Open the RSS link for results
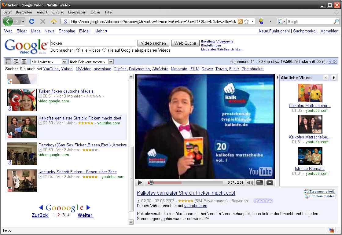Screen dimensions: 342x235 [333, 62]
